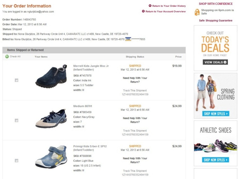Track the Merrell Jungle Moc shipment

tap(135, 92)
